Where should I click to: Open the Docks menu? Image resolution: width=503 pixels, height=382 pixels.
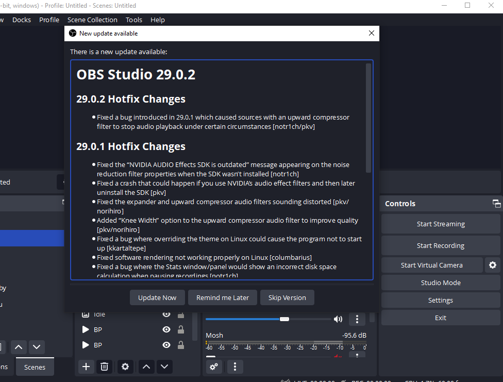(22, 20)
